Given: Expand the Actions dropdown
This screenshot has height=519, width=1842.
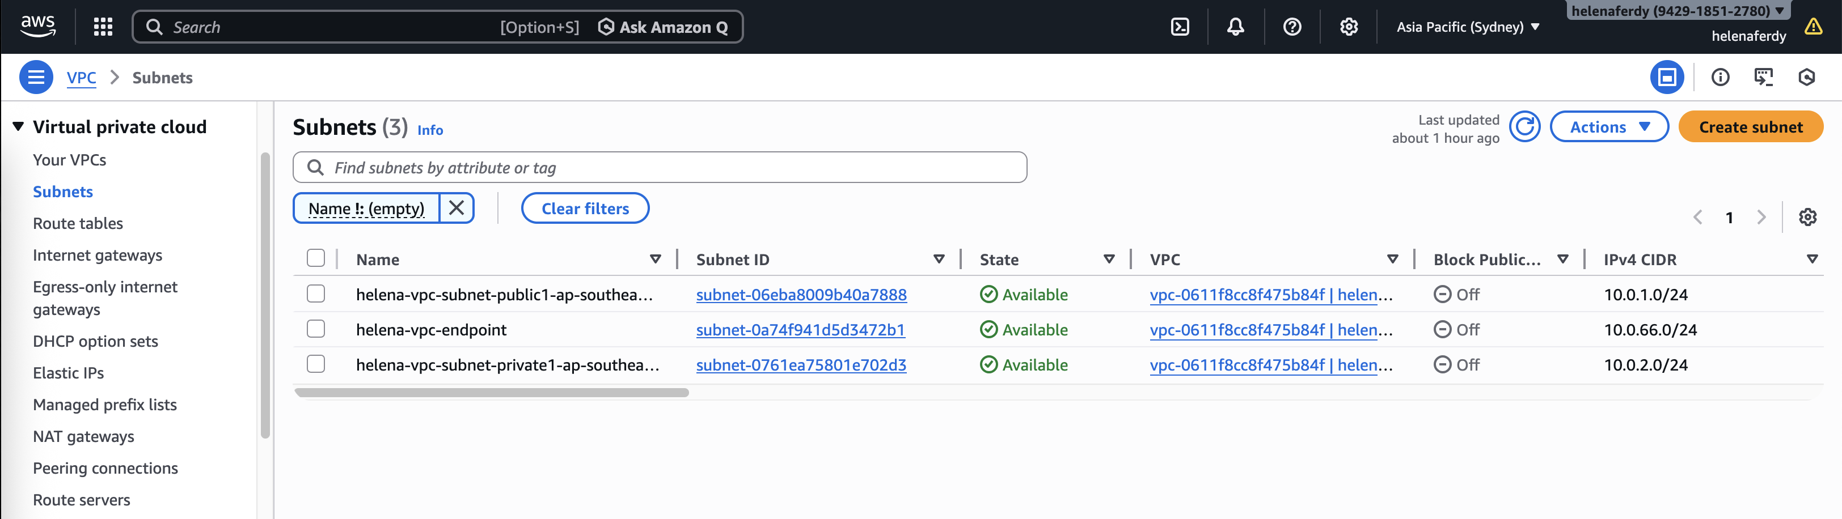Looking at the screenshot, I should point(1609,127).
